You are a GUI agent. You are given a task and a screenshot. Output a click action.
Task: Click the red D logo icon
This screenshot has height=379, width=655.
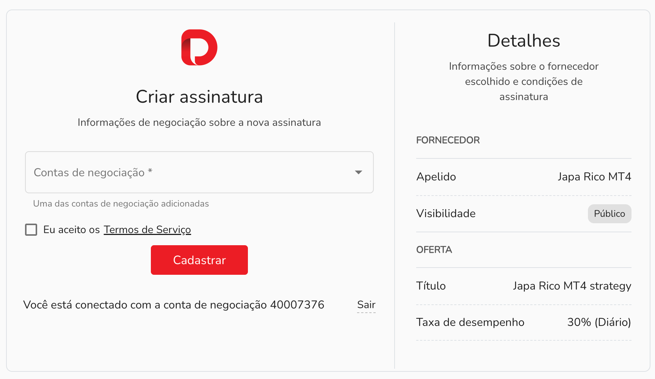[199, 47]
